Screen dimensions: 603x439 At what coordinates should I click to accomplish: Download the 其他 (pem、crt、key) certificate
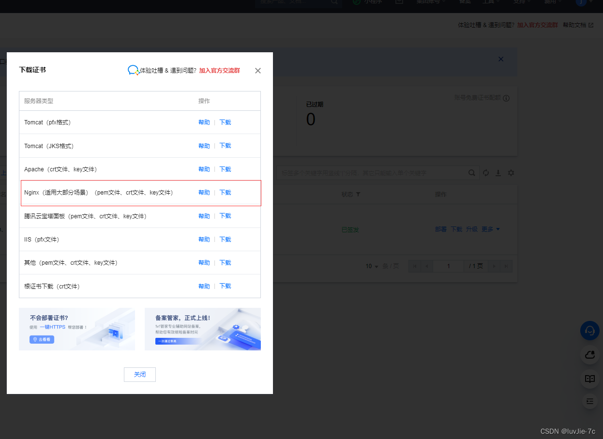click(x=225, y=263)
